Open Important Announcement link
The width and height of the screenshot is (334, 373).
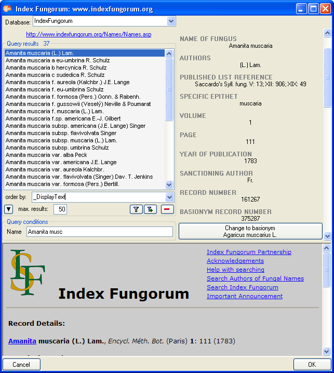(x=245, y=296)
